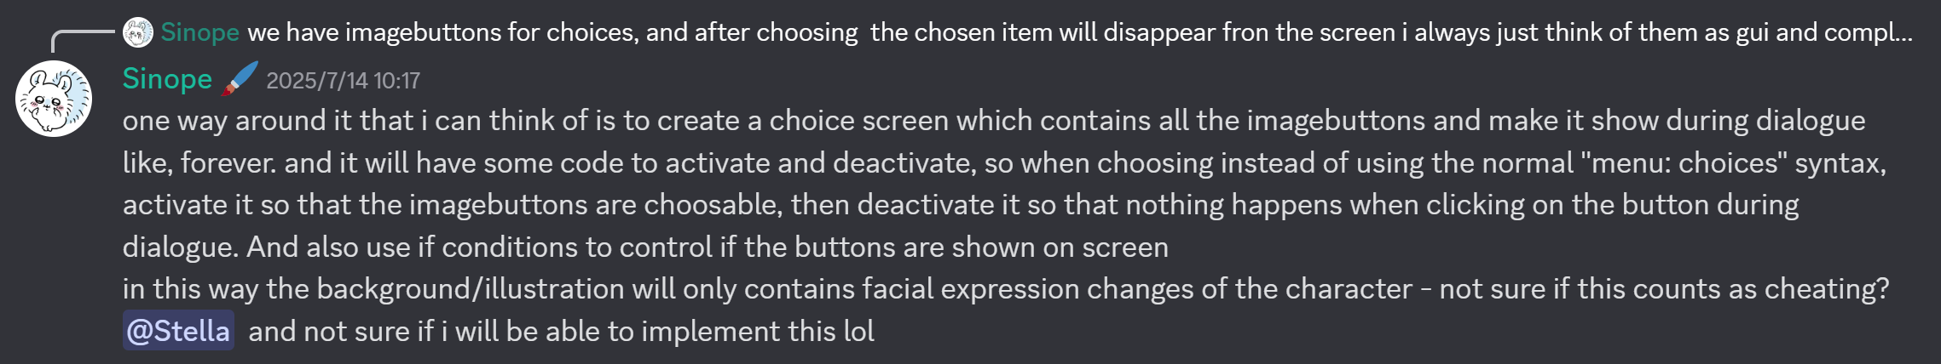The height and width of the screenshot is (364, 1941).
Task: Click the line starting "dialogue. And also use"
Action: pyautogui.click(x=645, y=247)
